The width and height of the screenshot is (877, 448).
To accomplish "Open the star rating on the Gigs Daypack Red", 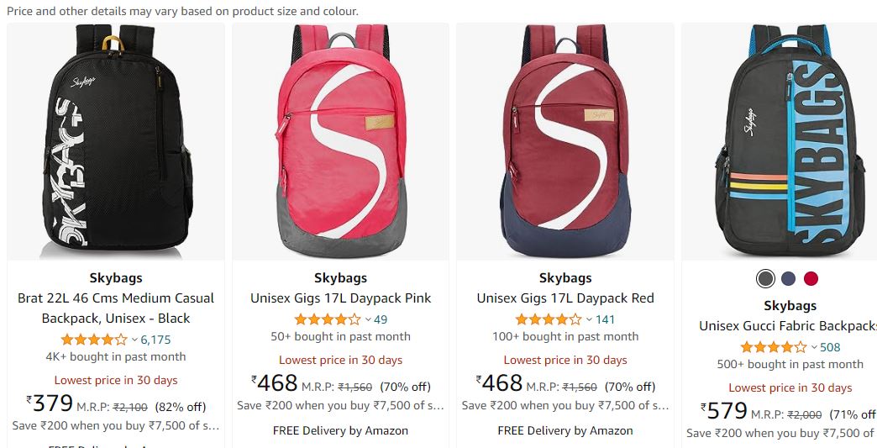I will (549, 319).
